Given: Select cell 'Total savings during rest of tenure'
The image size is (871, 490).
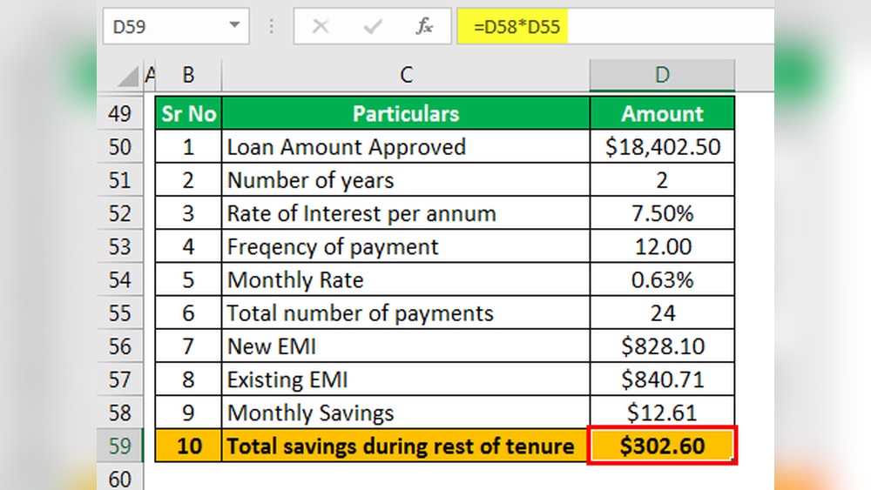Looking at the screenshot, I should 406,446.
